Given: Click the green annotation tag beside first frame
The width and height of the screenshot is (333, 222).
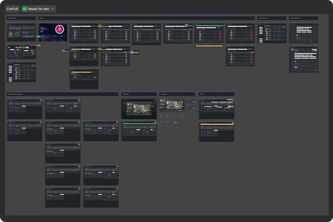Looking at the screenshot, I should 38,36.
